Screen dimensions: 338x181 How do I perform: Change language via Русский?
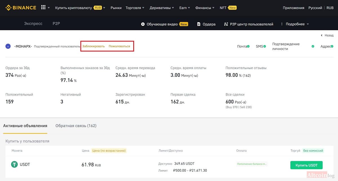pos(315,8)
